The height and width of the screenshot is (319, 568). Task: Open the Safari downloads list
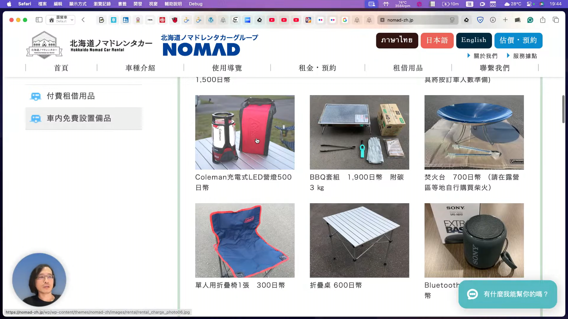click(493, 20)
